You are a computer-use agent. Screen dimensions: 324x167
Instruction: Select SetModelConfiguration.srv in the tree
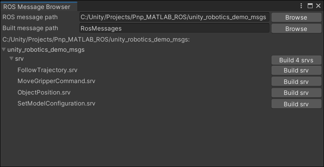tap(56, 103)
